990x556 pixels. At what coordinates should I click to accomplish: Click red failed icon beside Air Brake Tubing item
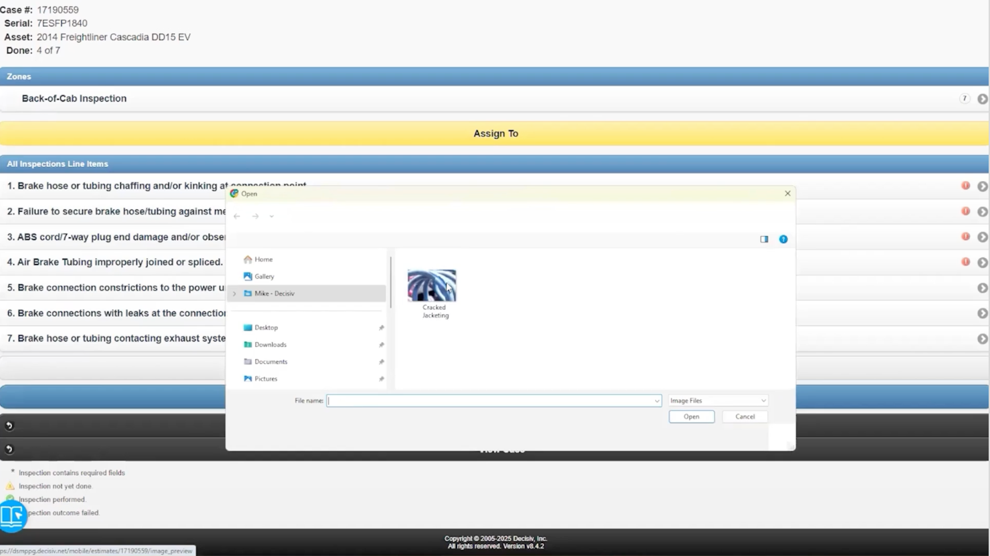[x=965, y=262]
